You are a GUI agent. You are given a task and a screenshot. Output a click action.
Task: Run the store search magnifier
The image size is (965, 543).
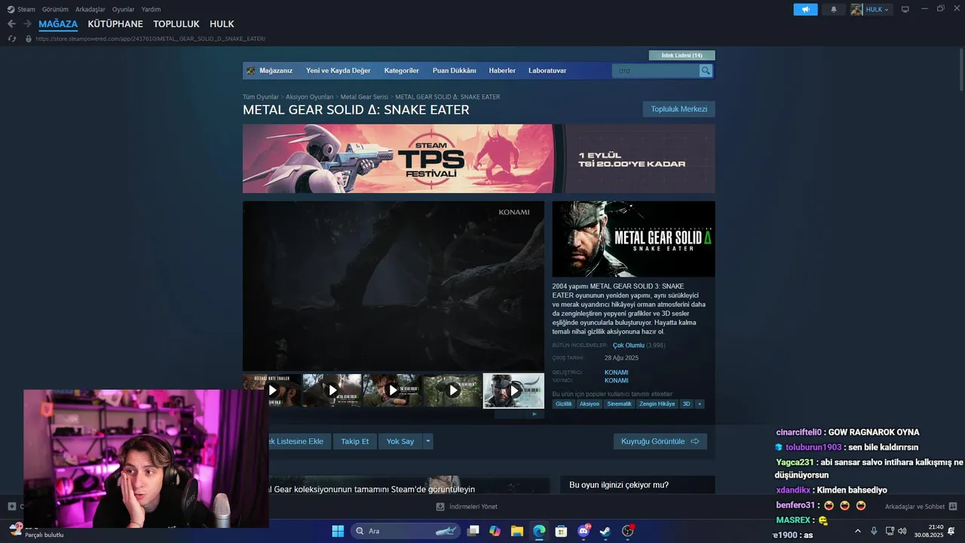point(706,71)
